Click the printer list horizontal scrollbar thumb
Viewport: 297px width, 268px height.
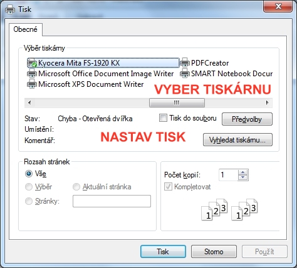[177, 102]
